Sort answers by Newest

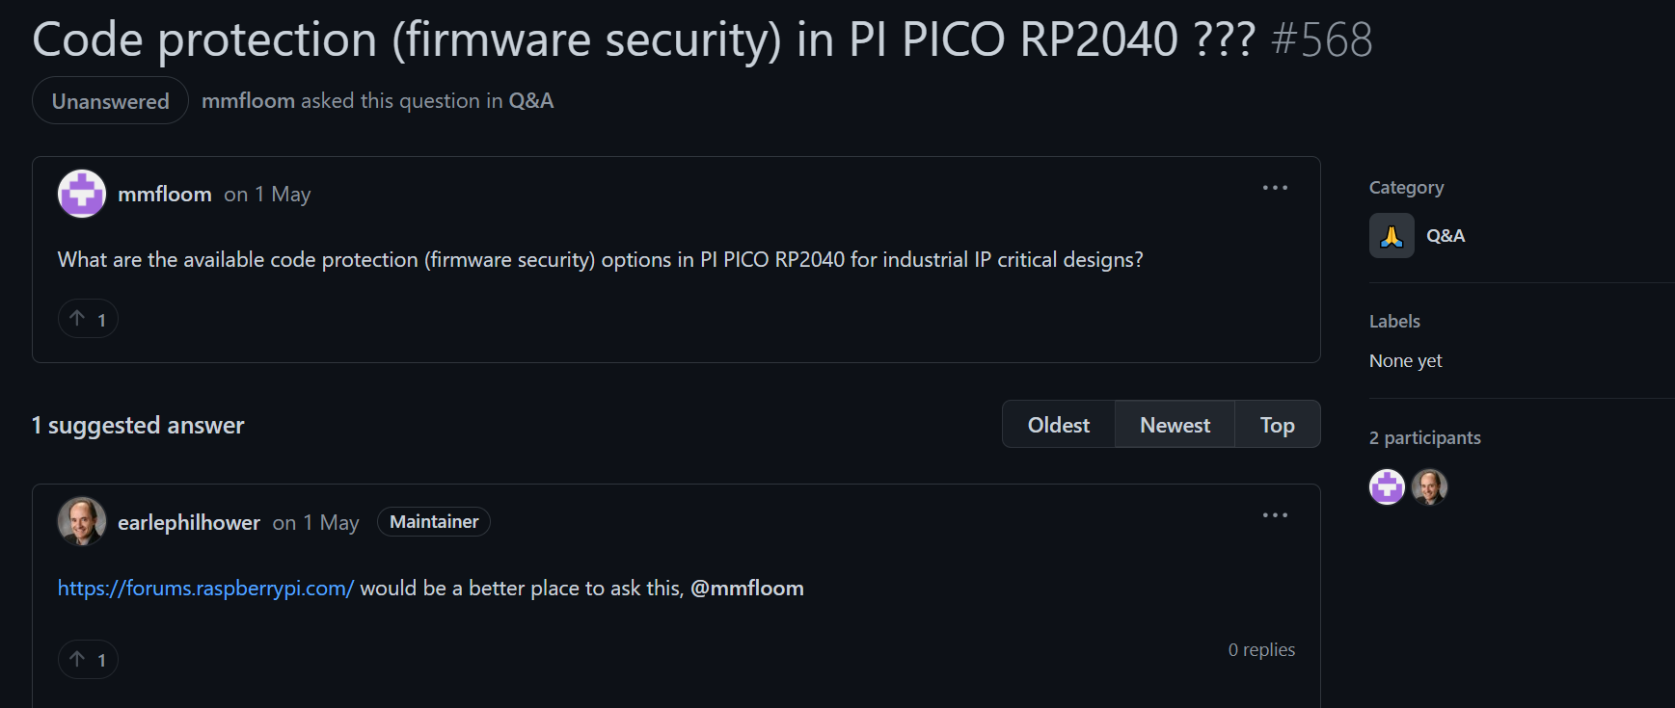click(1175, 425)
